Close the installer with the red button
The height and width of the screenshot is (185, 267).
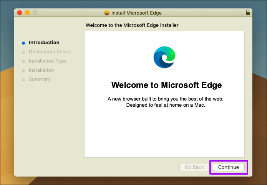pyautogui.click(x=20, y=13)
